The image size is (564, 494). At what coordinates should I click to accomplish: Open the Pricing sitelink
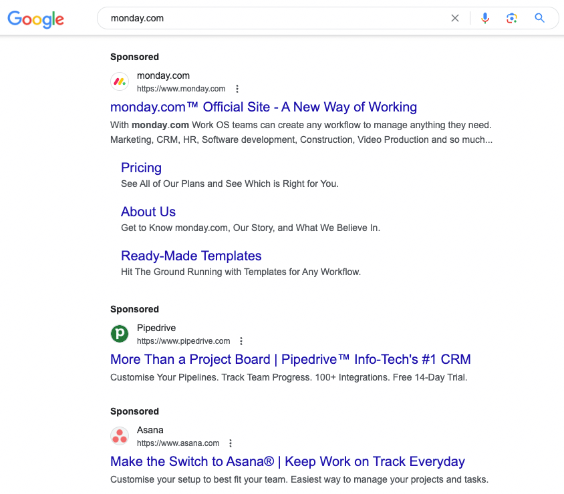141,168
